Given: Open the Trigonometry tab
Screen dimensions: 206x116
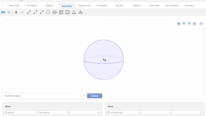Looking at the screenshot, I should click(84, 6).
